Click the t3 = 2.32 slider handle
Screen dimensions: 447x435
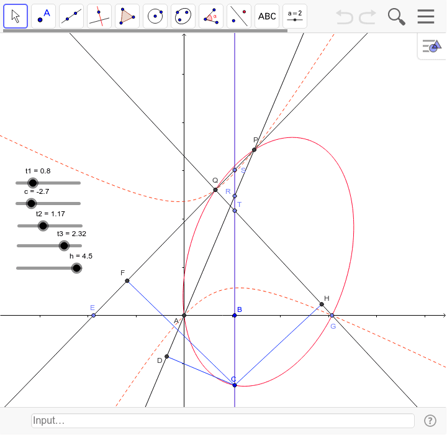[x=64, y=245]
